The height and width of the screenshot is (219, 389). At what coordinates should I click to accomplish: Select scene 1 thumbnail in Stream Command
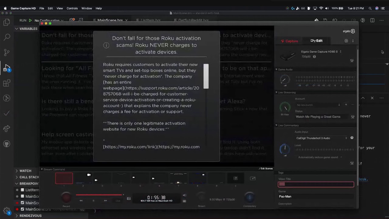(x=64, y=178)
